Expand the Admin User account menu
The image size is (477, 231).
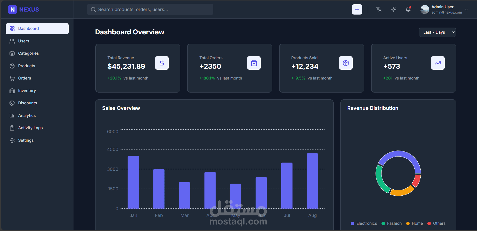point(442,7)
